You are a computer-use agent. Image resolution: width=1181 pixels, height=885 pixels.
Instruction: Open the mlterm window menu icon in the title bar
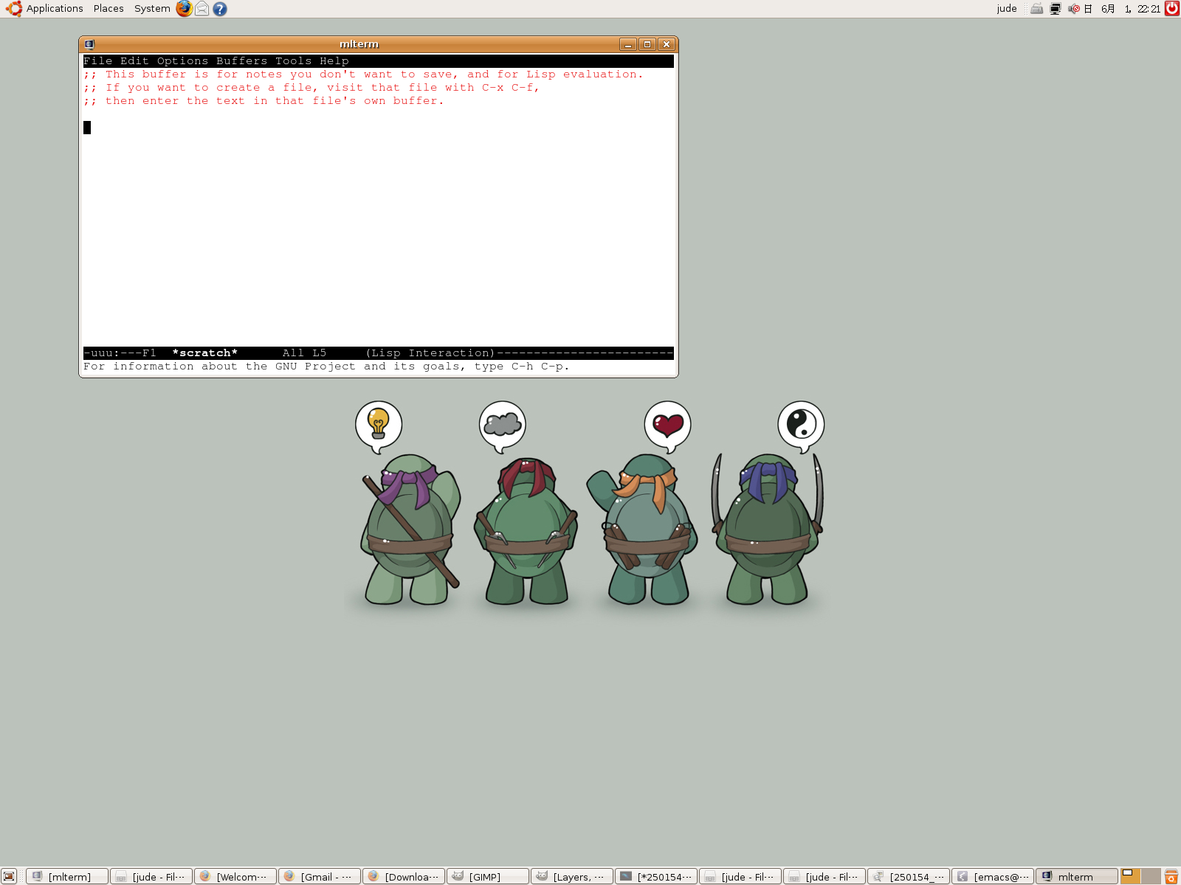pos(89,44)
